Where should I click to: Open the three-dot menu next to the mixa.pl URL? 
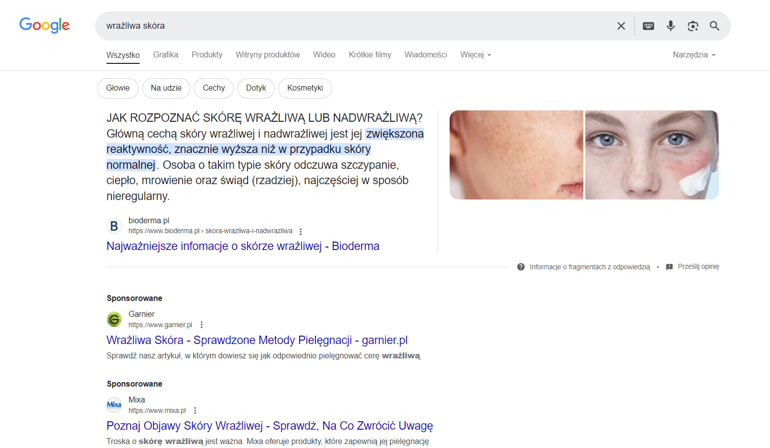(x=195, y=410)
